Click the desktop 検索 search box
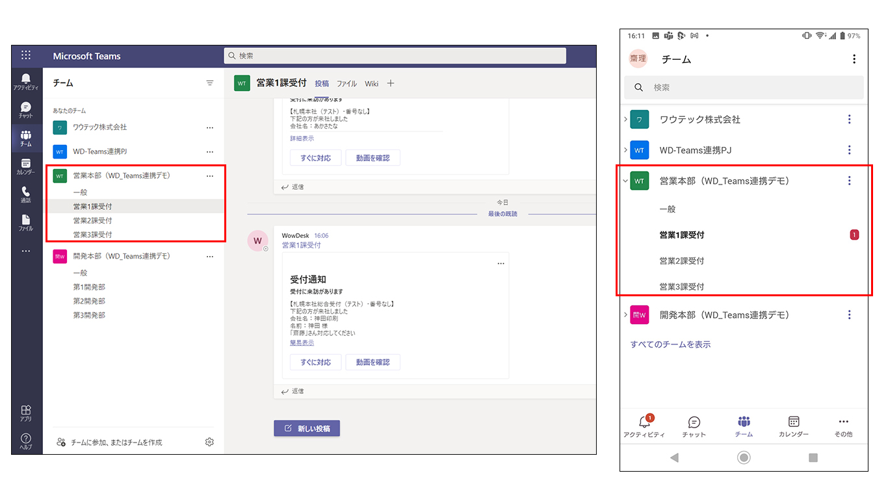The width and height of the screenshot is (888, 499). (395, 56)
